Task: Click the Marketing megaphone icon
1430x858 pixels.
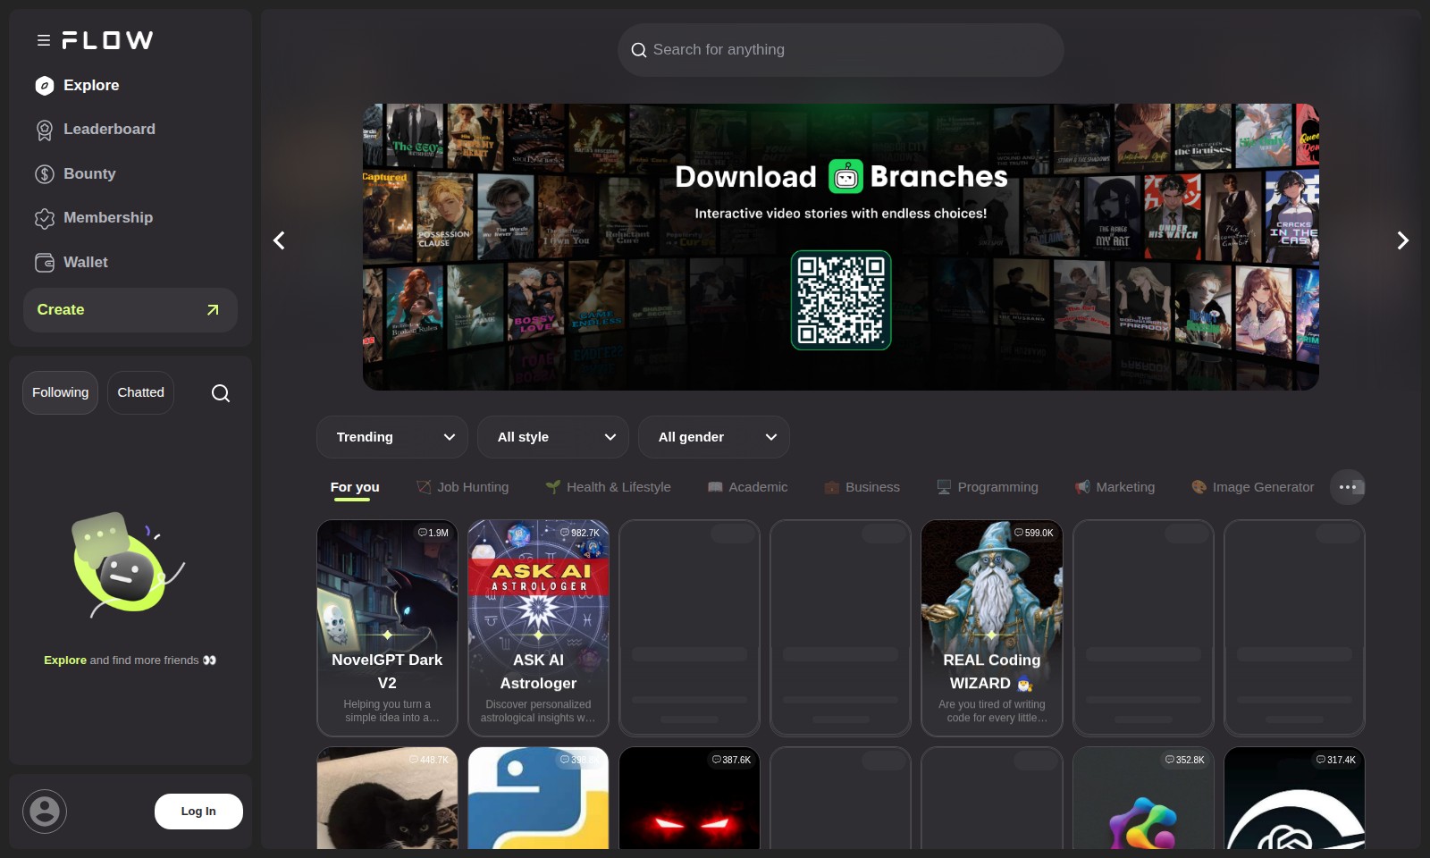Action: [x=1082, y=487]
